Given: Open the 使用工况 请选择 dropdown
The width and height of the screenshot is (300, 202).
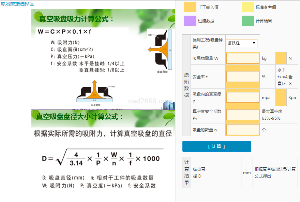Looking at the screenshot, I should [241, 43].
